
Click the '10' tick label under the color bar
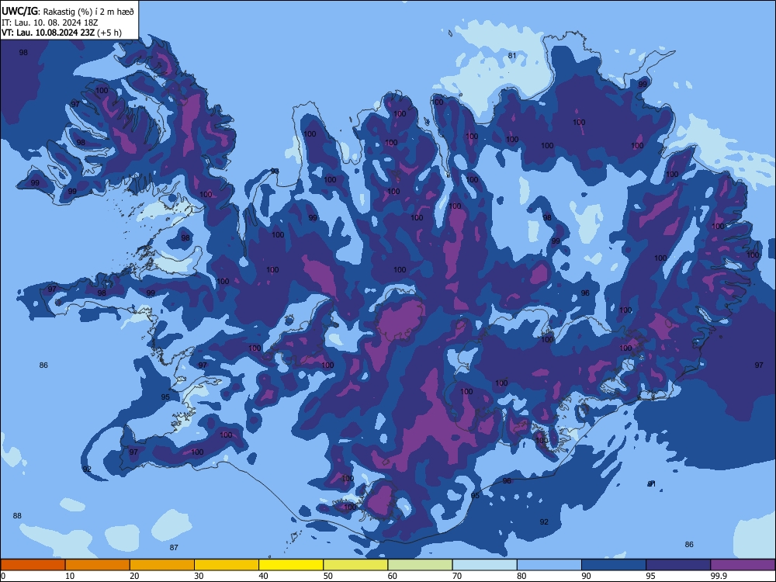[x=70, y=576]
